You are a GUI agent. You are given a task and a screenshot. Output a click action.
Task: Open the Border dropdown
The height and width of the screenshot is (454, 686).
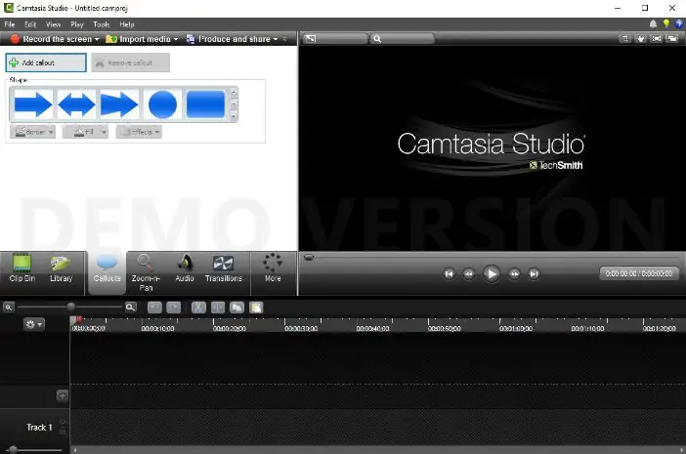(33, 132)
